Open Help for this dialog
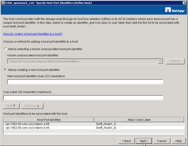The width and height of the screenshot is (188, 146). tap(178, 141)
